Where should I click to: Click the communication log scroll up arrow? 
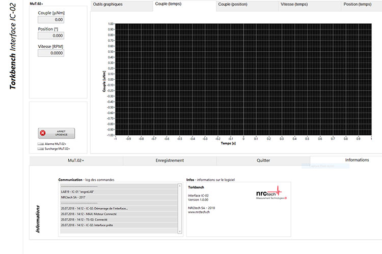click(180, 186)
